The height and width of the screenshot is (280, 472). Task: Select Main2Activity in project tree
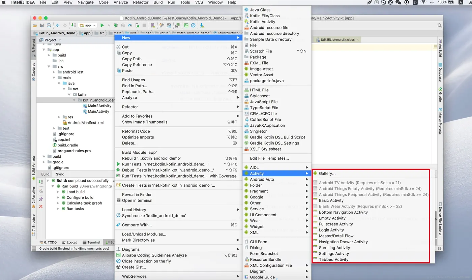click(97, 106)
